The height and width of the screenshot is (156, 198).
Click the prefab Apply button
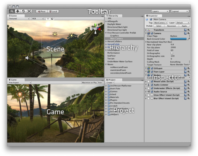click(x=184, y=26)
